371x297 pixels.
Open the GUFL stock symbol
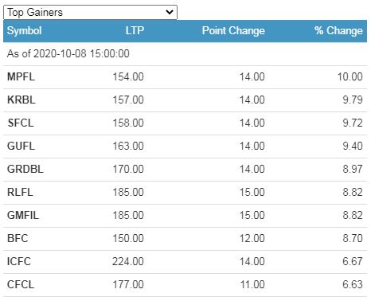click(21, 146)
